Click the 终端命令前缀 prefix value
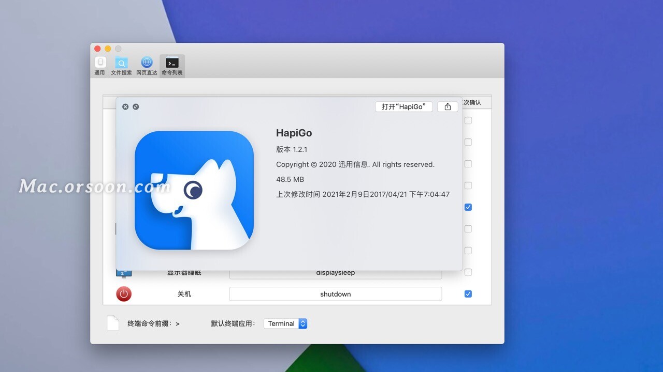Image resolution: width=663 pixels, height=372 pixels. 178,324
